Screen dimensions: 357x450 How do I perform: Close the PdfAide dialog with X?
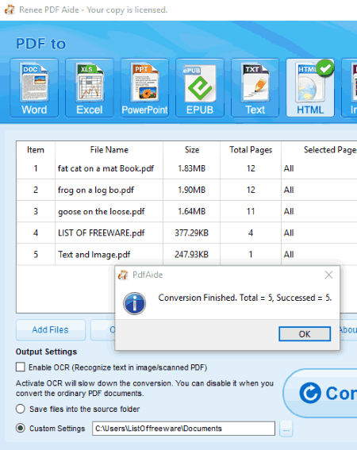(328, 275)
